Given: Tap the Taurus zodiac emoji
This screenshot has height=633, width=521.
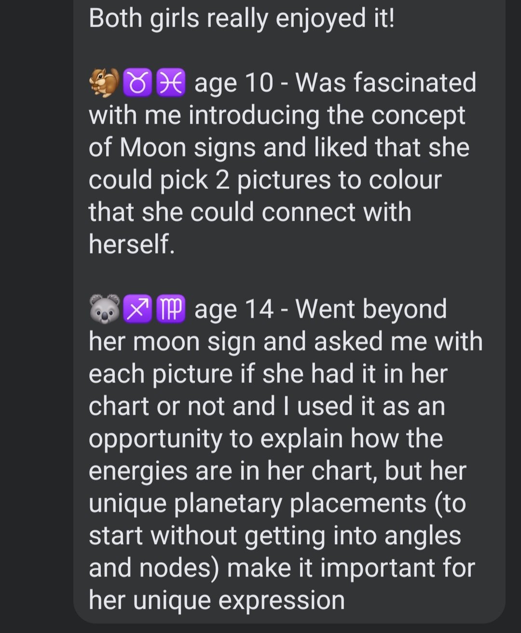Looking at the screenshot, I should pyautogui.click(x=138, y=83).
